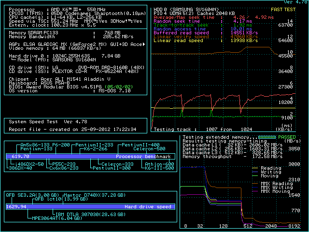Click the 3850 scale label on memory graph
The image size is (309, 232).
(x=294, y=149)
